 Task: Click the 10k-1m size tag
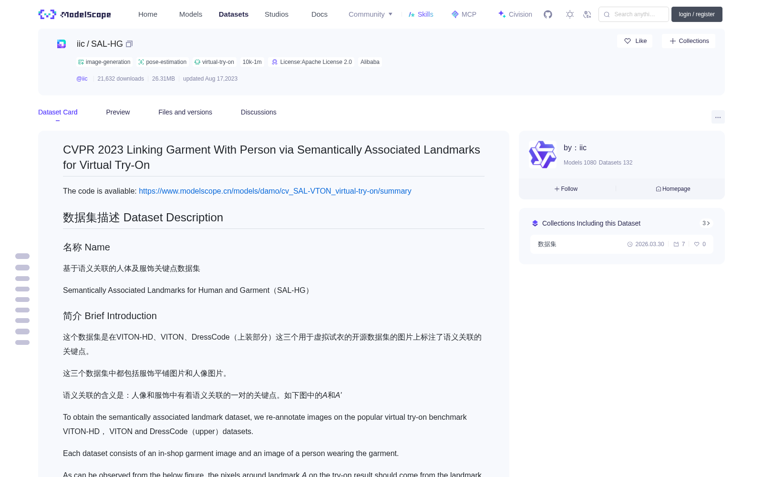click(252, 62)
